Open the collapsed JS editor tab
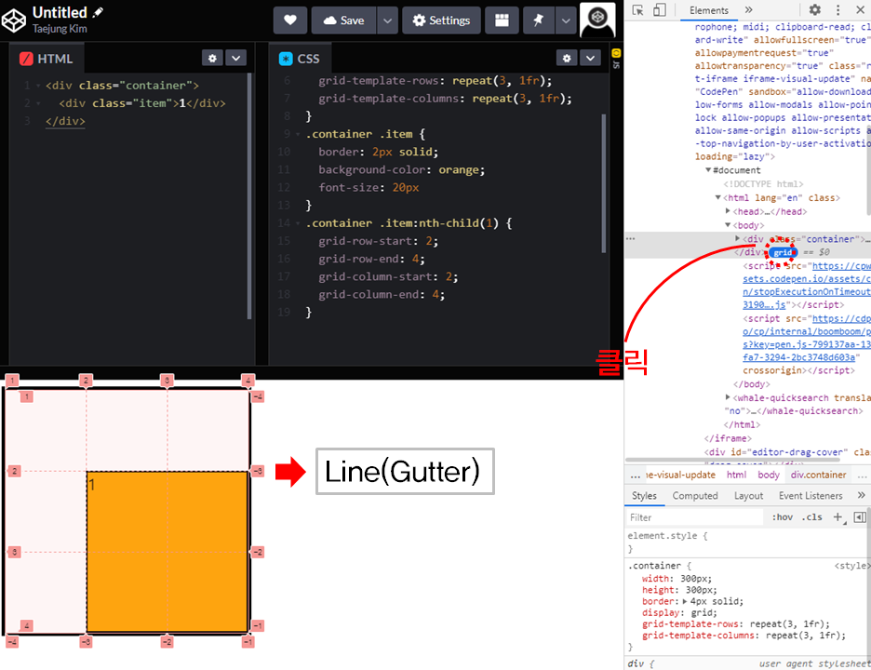Screen dimensions: 871x670 [x=616, y=59]
